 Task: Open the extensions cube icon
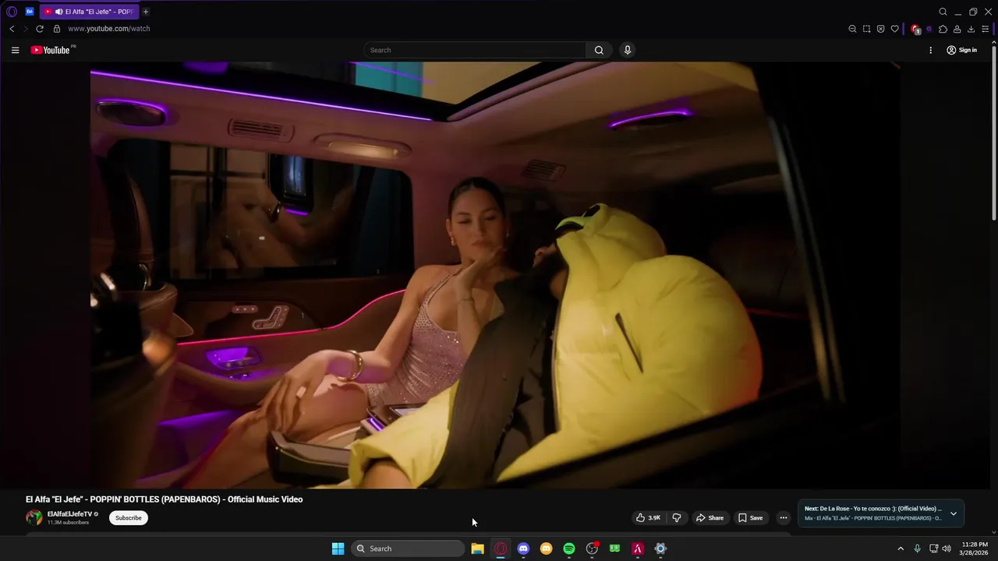[x=943, y=29]
